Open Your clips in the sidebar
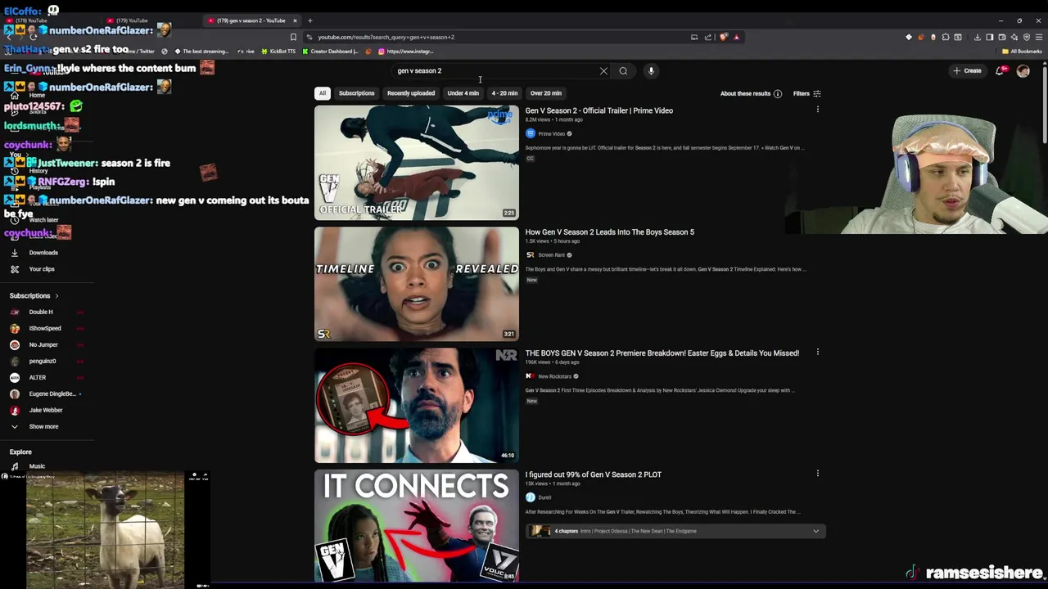1048x589 pixels. click(42, 269)
